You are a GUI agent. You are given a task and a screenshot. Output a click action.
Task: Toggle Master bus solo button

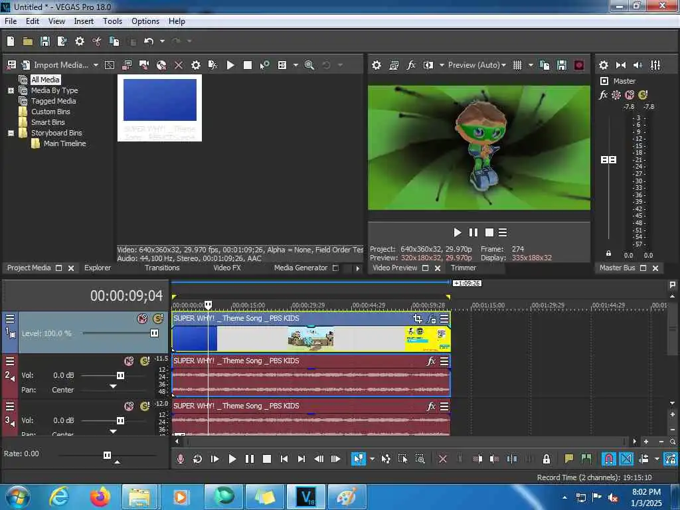(643, 94)
